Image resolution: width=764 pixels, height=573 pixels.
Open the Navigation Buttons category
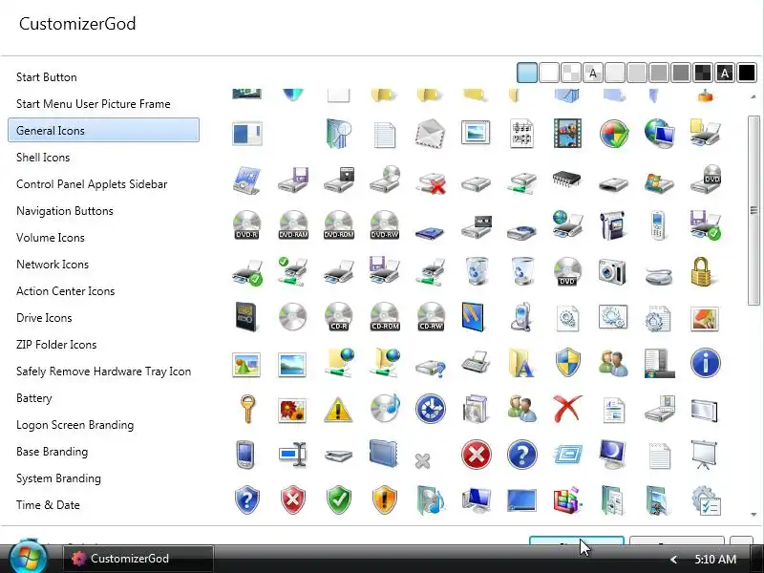(64, 211)
